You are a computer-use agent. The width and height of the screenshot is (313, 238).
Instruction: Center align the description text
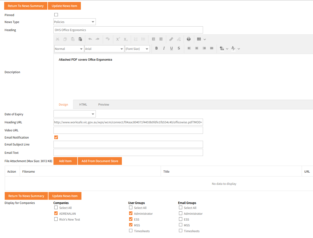point(197,48)
